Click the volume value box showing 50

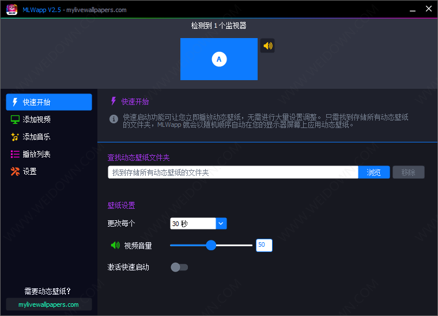(x=264, y=245)
